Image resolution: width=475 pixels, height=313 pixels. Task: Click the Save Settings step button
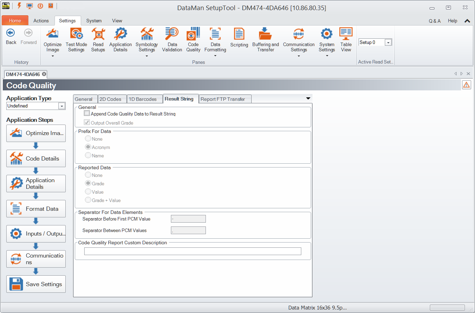(36, 284)
